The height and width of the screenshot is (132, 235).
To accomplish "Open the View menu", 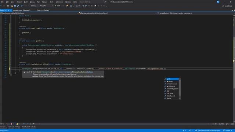I will click(12, 2).
